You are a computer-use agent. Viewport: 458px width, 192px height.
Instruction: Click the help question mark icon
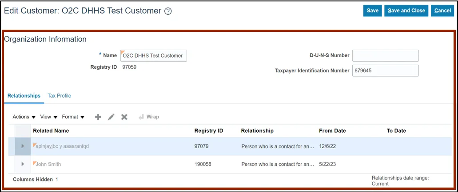coord(168,12)
